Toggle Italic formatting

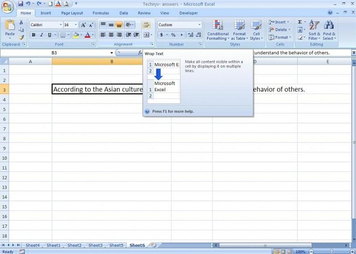point(41,35)
